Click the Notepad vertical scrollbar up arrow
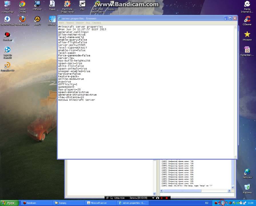 (x=235, y=27)
